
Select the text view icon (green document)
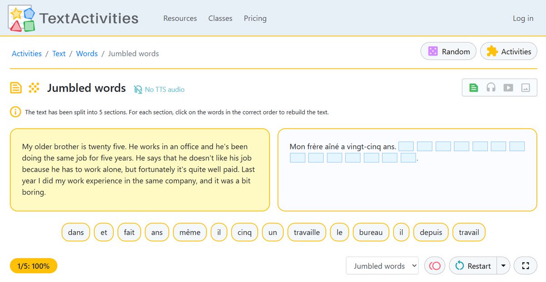tap(473, 87)
